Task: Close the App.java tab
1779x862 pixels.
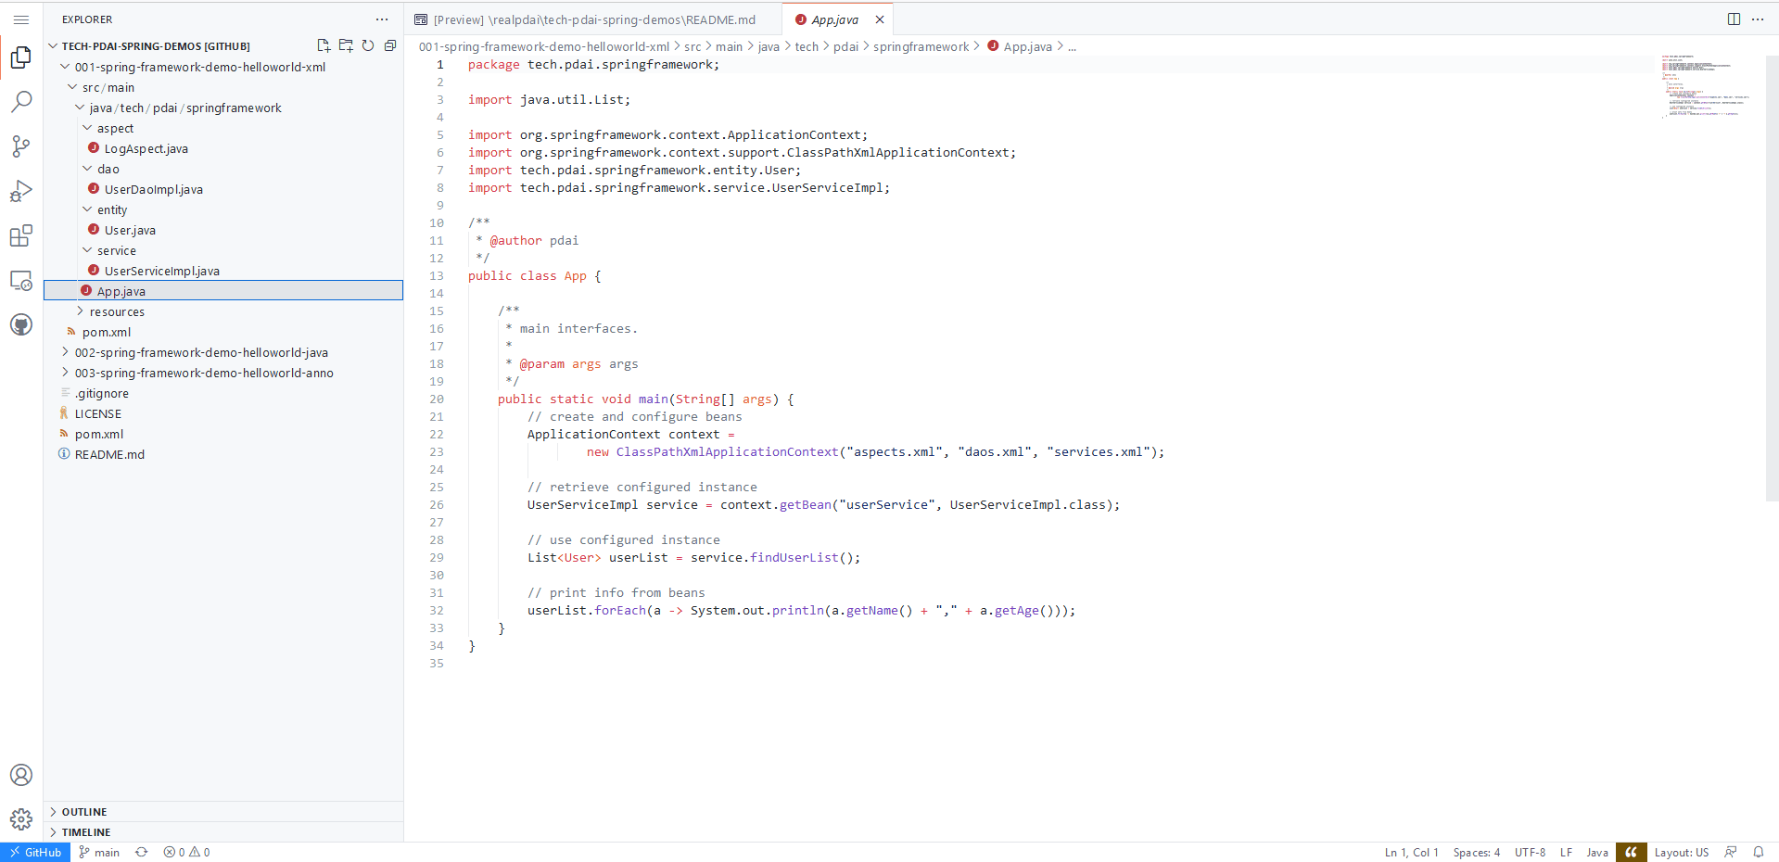Action: (880, 19)
